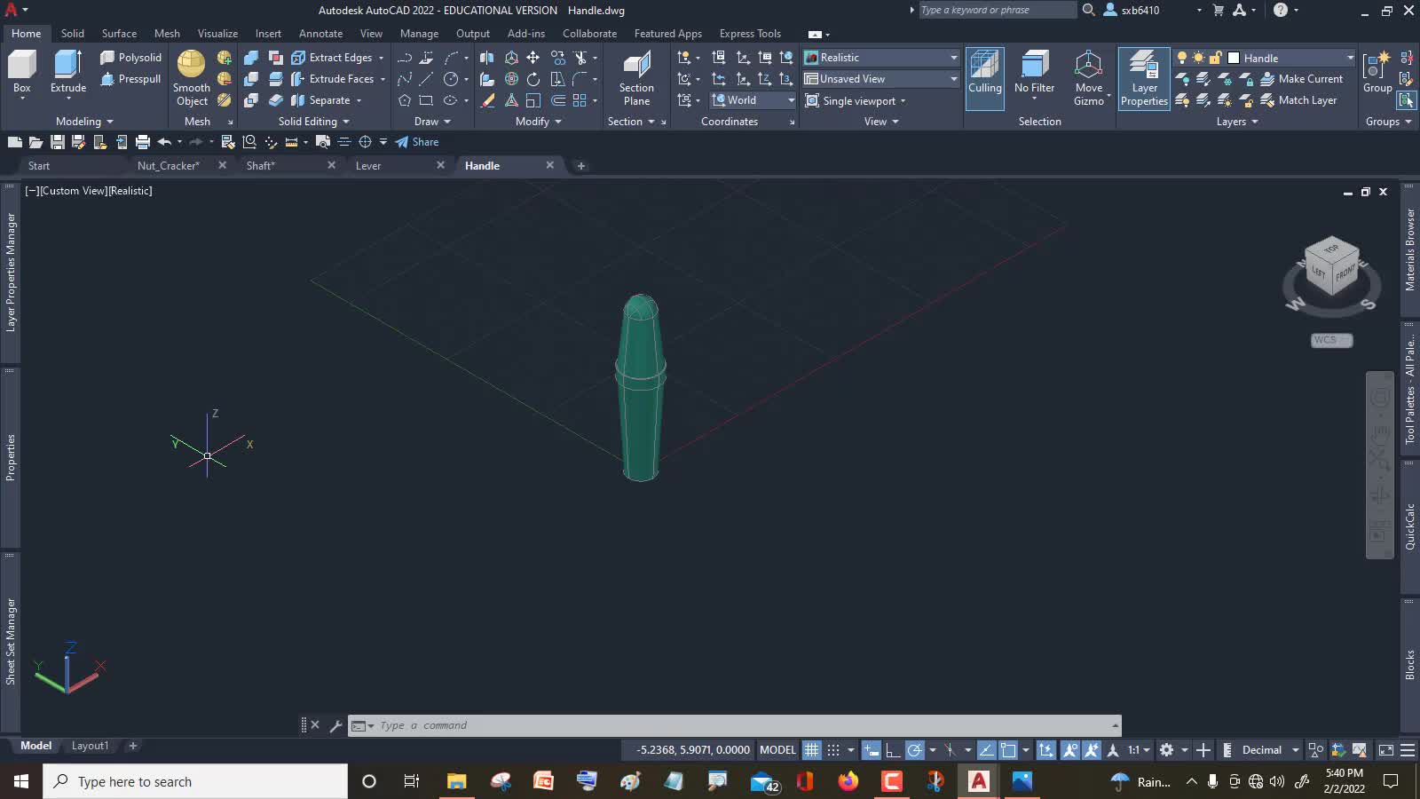This screenshot has height=799, width=1420.
Task: Click the Windows Start button
Action: point(21,781)
